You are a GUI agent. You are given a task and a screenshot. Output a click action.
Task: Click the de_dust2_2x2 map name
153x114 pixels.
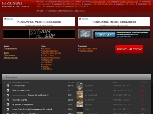pyautogui.click(x=91, y=95)
